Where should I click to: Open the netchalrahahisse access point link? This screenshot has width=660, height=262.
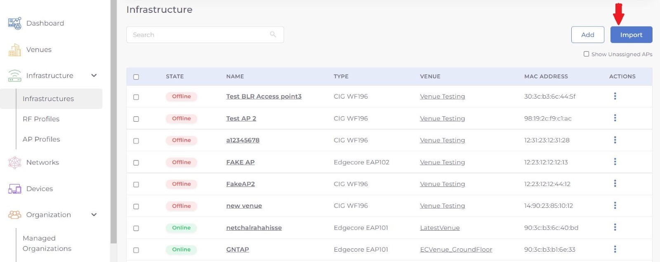click(x=254, y=228)
